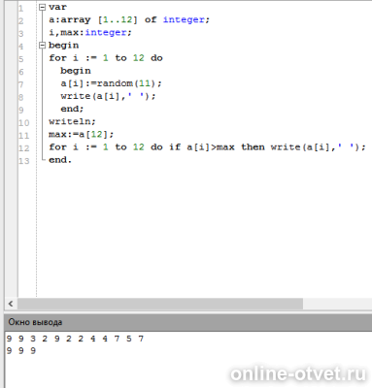Screen dimensions: 372x388
Task: Click the 'writeln;' statement
Action: (x=72, y=121)
